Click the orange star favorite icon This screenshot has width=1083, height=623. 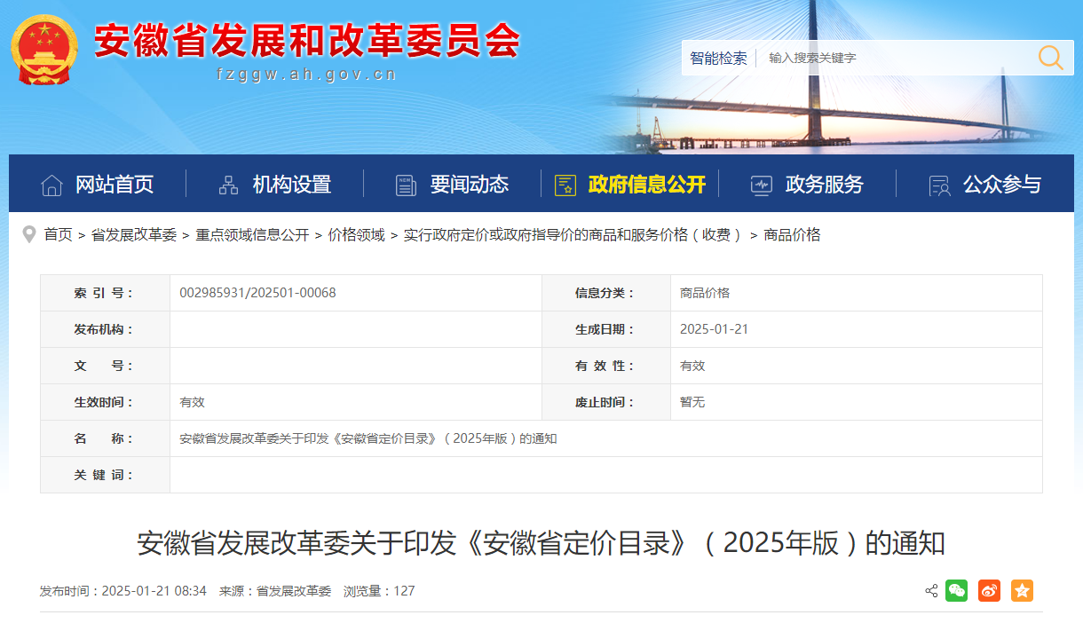coord(1022,591)
